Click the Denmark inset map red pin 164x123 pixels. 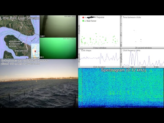point(35,52)
